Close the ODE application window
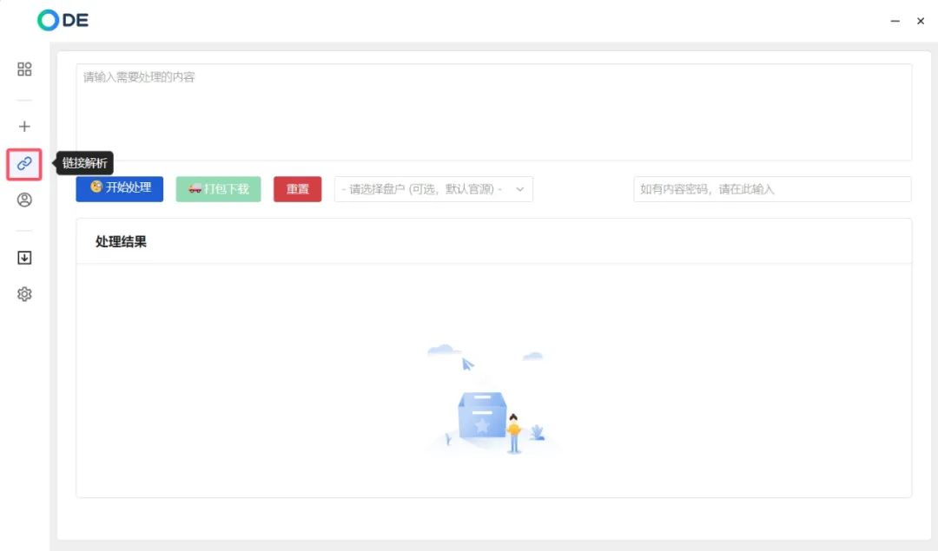 tap(921, 22)
